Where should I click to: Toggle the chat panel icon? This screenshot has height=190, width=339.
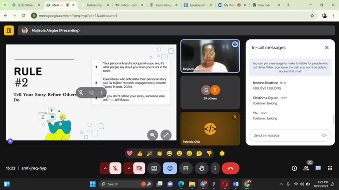click(x=318, y=168)
